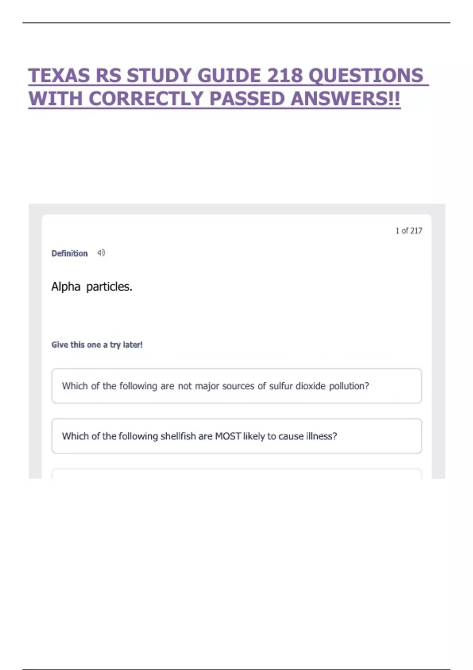
Task: Click the Give this one a try later! message
Action: pos(97,345)
